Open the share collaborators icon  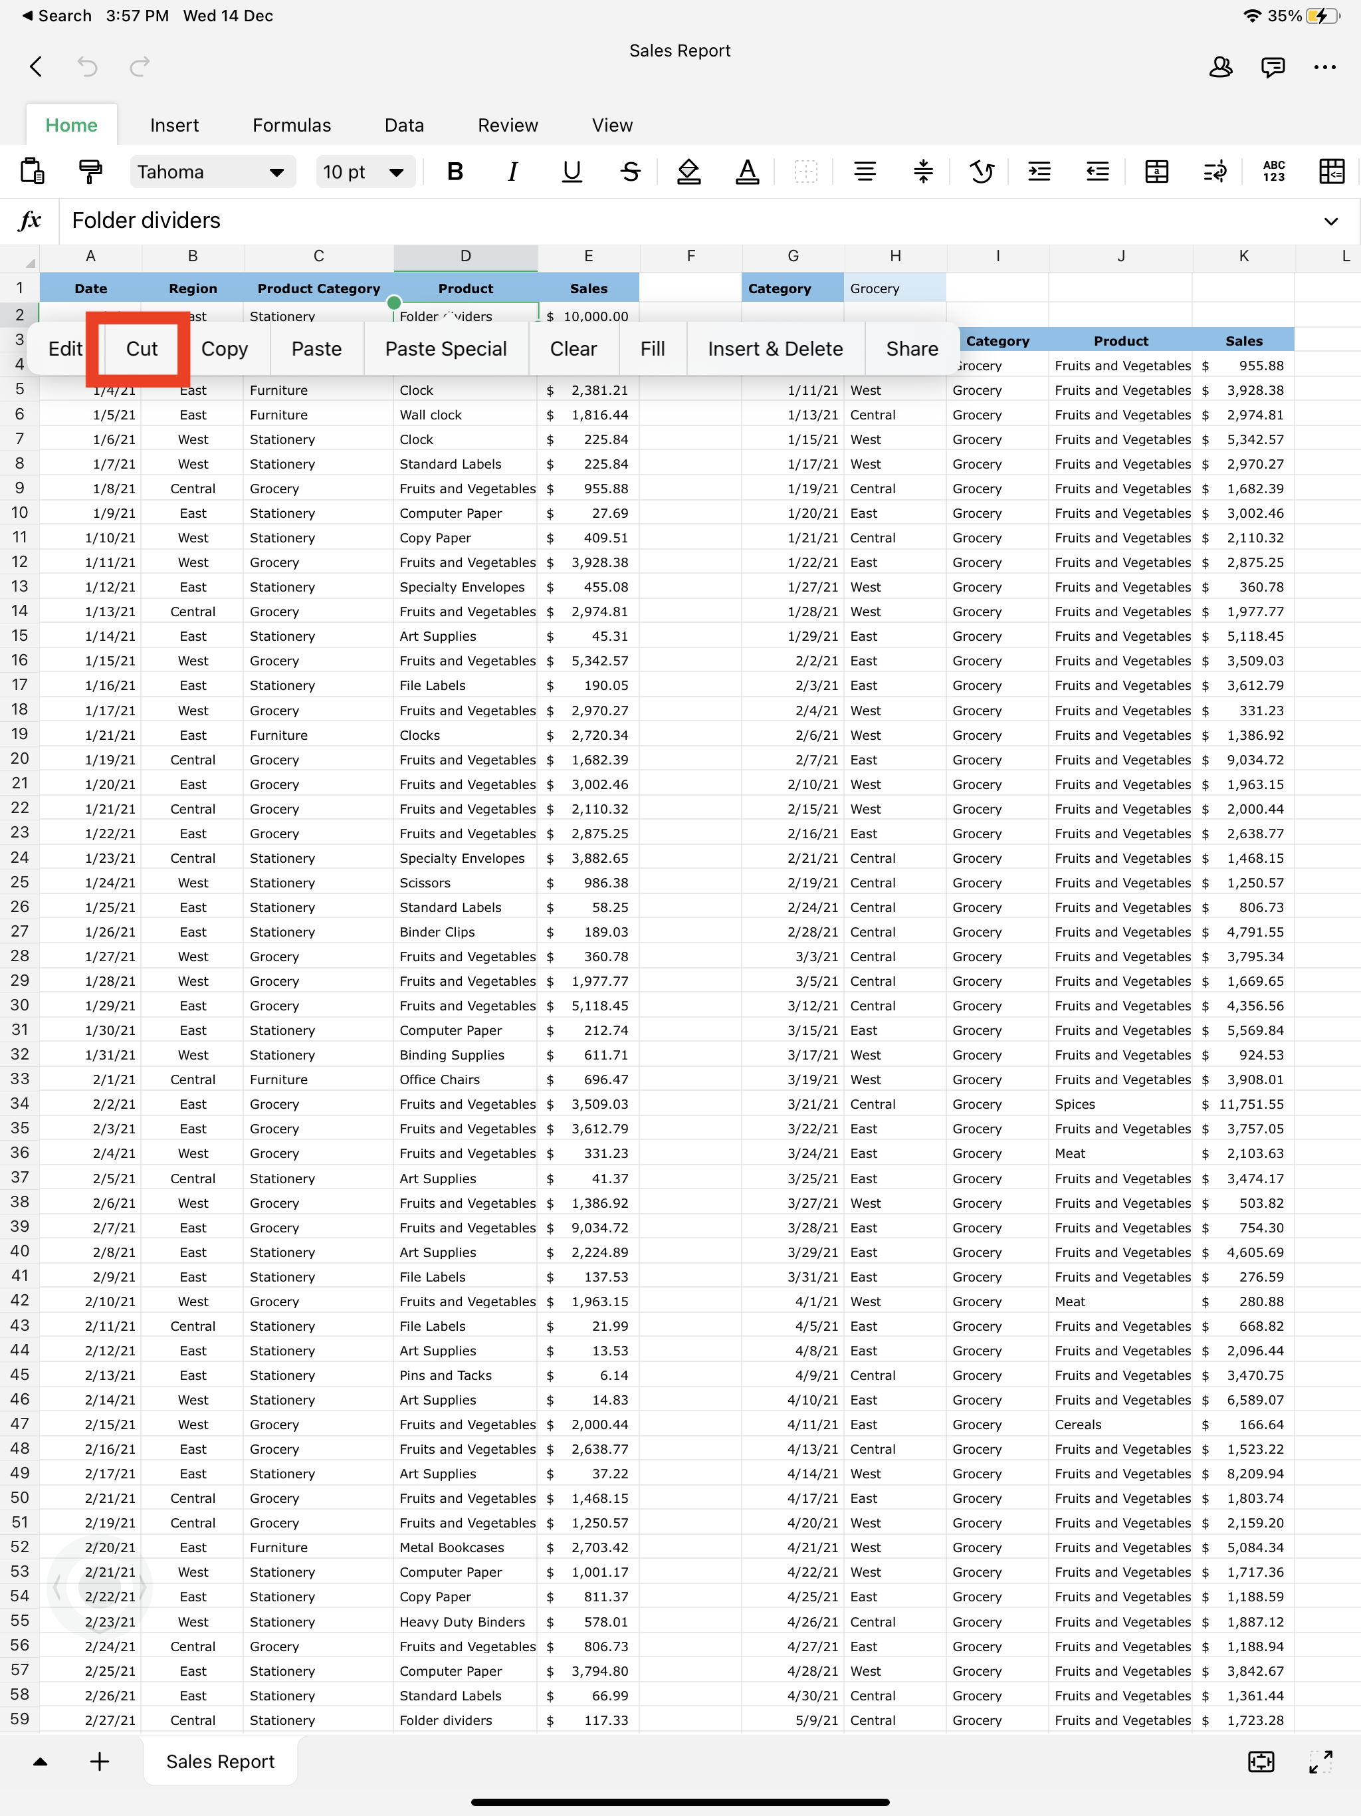[1220, 67]
